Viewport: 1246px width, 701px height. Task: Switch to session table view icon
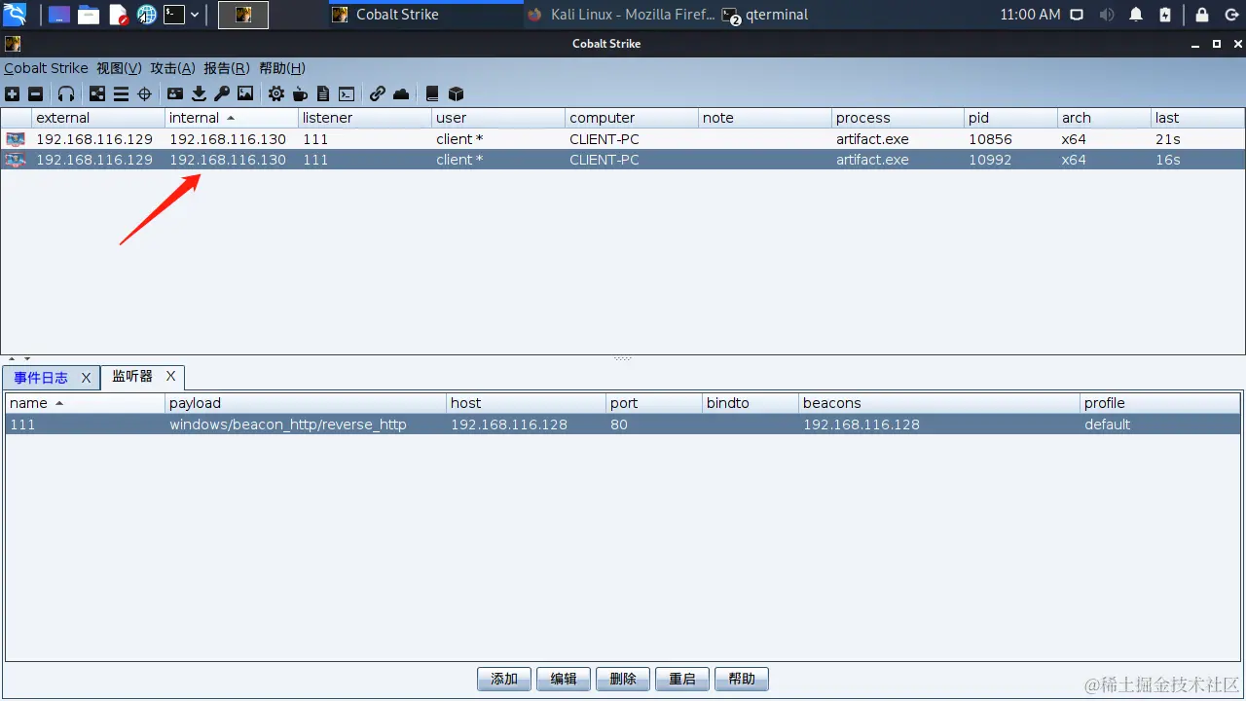[121, 94]
